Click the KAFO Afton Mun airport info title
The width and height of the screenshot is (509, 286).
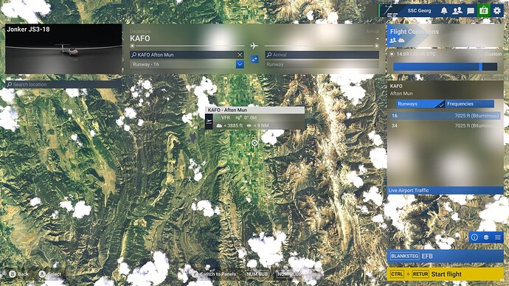[x=401, y=89]
